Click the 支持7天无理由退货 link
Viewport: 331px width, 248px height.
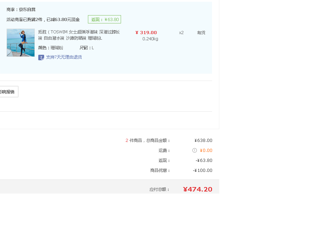(x=64, y=57)
